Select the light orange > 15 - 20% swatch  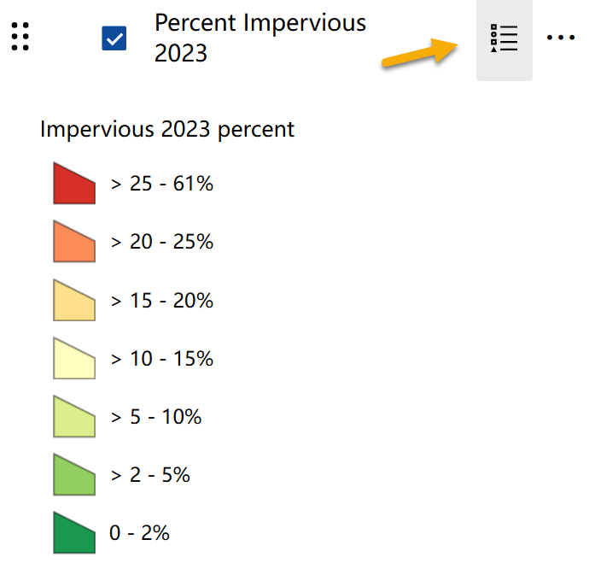73,302
